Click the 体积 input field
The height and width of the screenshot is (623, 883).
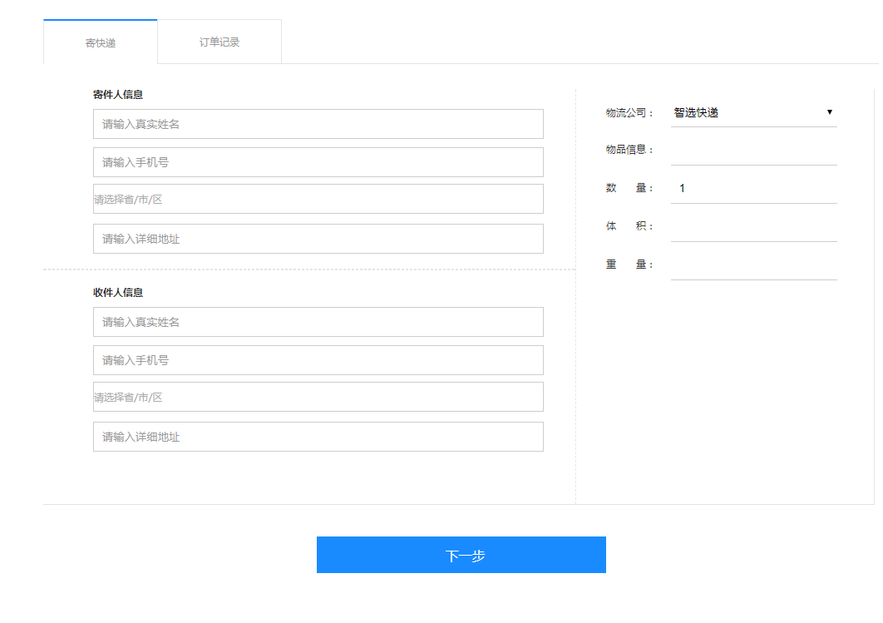[x=753, y=227]
